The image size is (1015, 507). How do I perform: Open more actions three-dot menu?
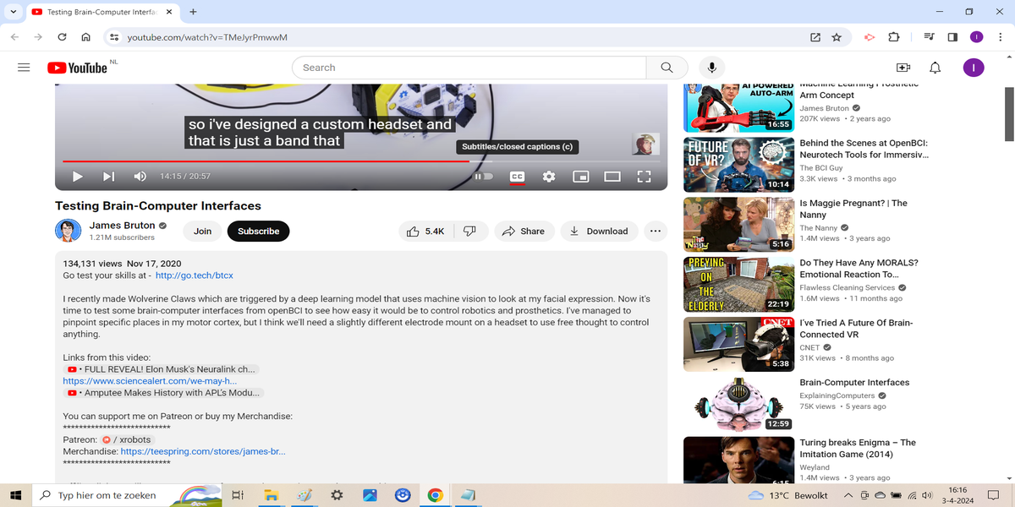(x=655, y=231)
